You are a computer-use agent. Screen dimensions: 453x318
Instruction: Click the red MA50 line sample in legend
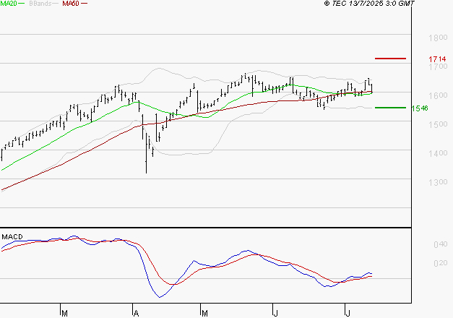85,4
